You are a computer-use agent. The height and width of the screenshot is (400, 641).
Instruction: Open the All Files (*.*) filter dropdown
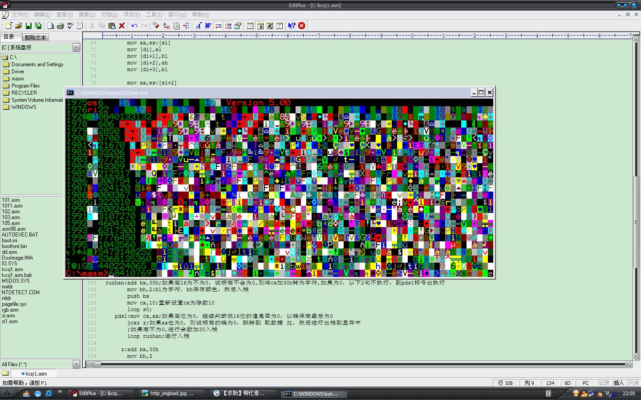76,364
